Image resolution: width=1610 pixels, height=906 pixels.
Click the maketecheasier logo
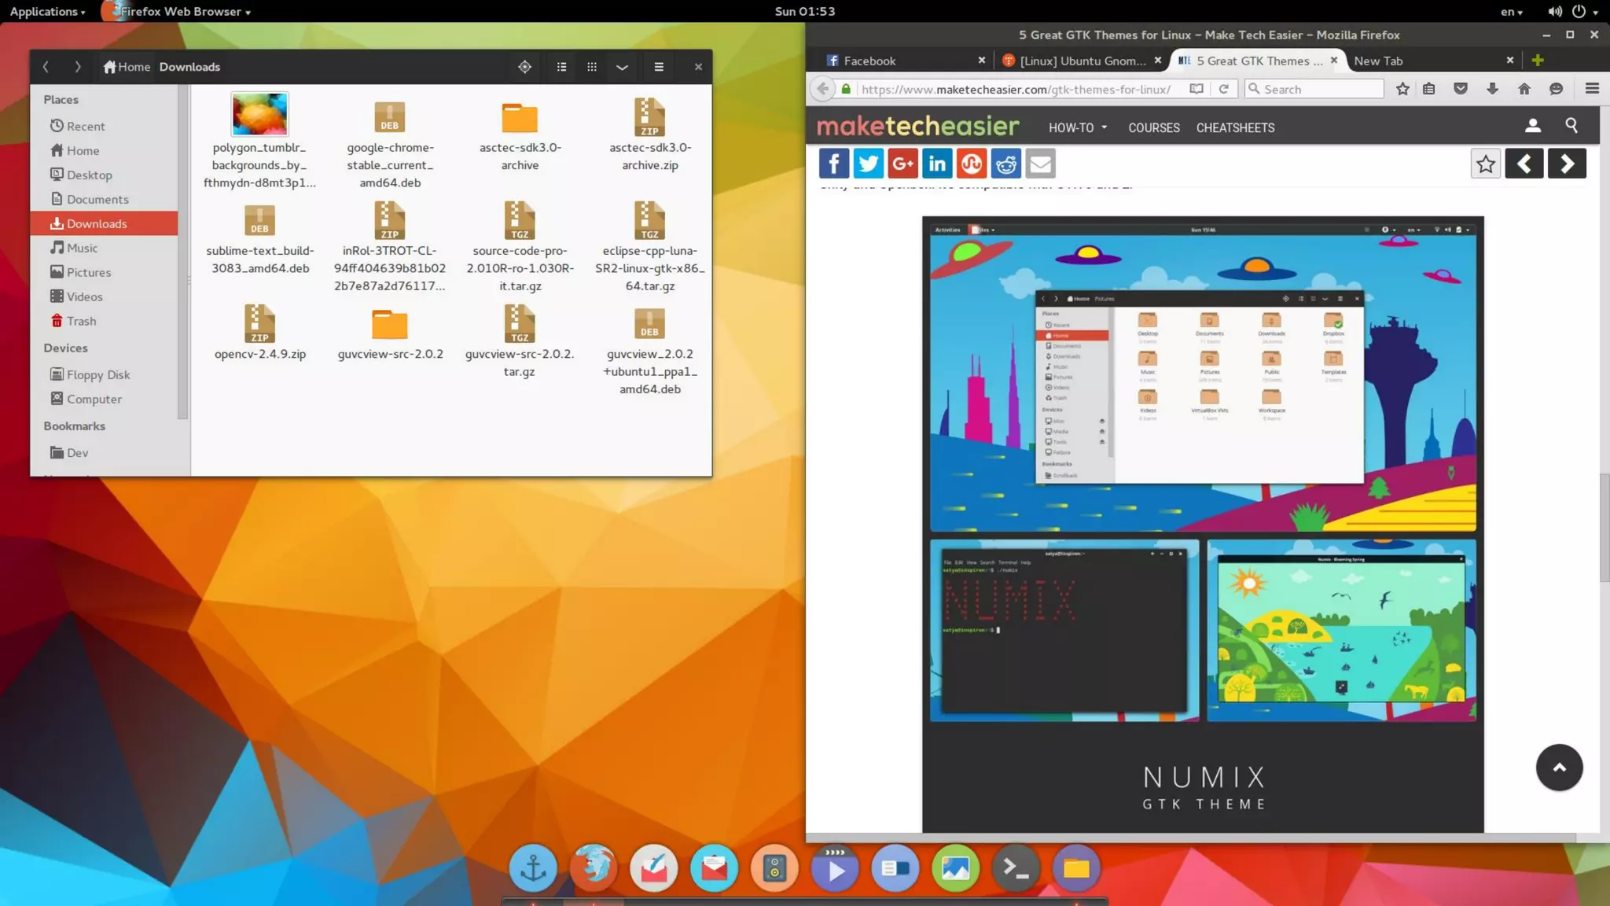pos(917,126)
